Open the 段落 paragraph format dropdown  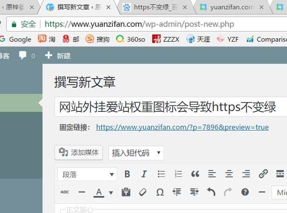click(87, 174)
